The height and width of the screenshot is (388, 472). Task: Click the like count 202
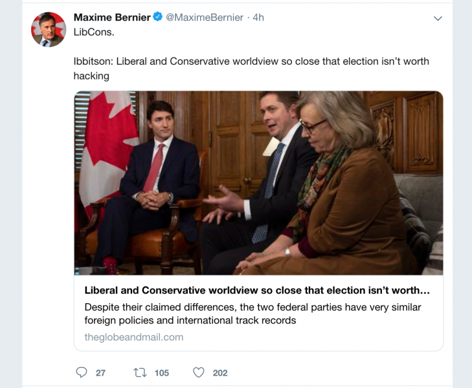click(x=220, y=372)
